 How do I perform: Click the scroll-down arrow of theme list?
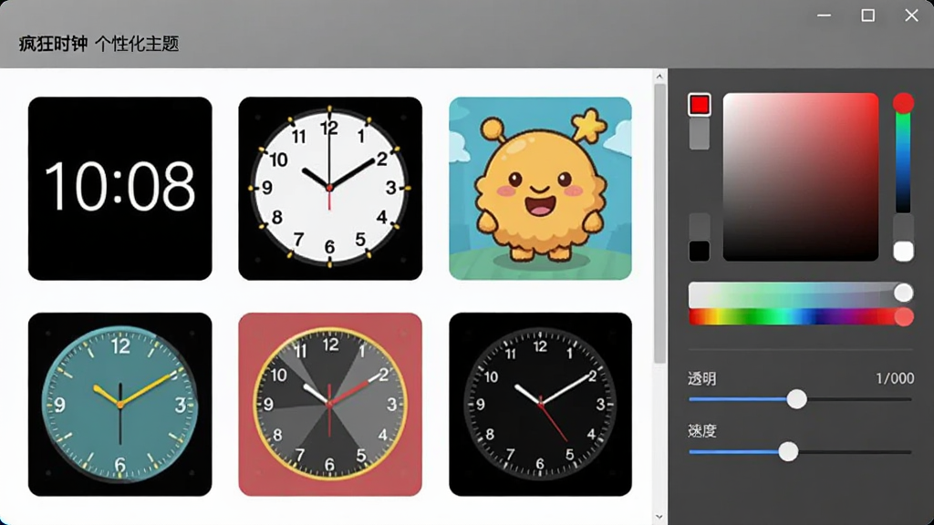659,517
